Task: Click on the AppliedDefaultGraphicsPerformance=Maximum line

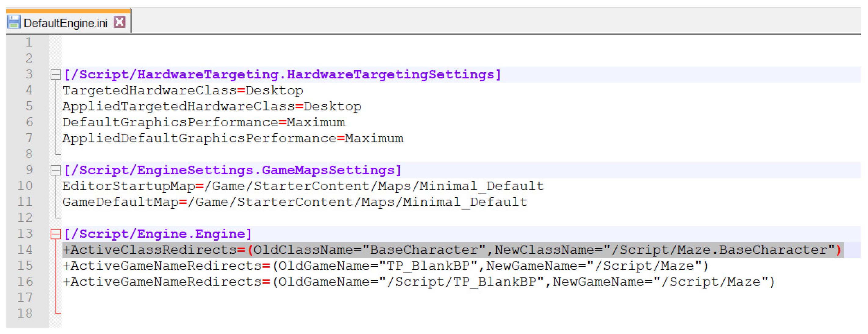Action: click(233, 138)
